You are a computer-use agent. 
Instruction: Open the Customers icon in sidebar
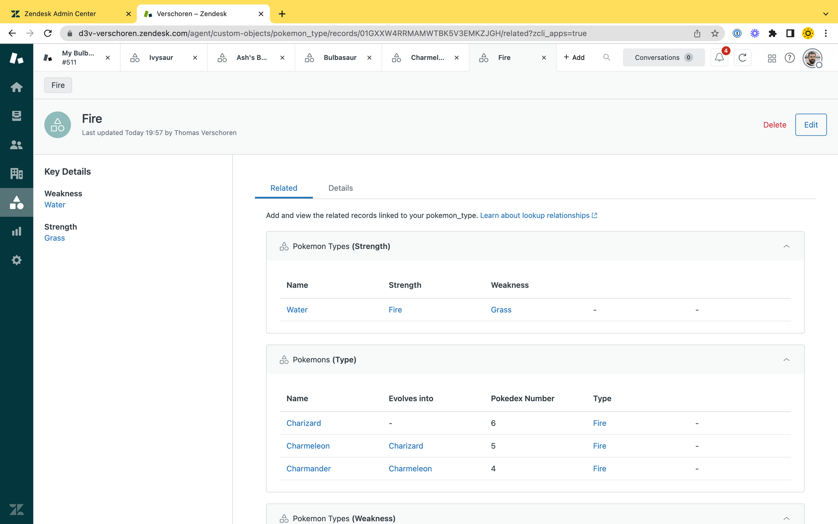tap(16, 145)
